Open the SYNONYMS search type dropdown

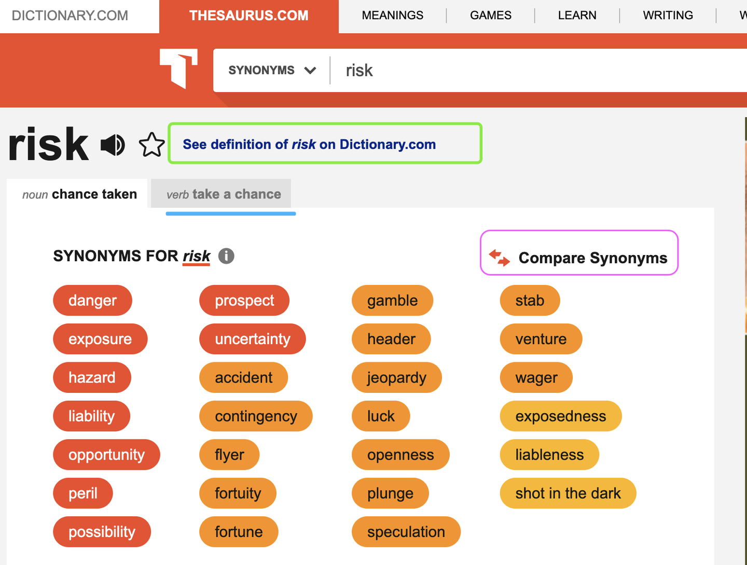coord(271,70)
